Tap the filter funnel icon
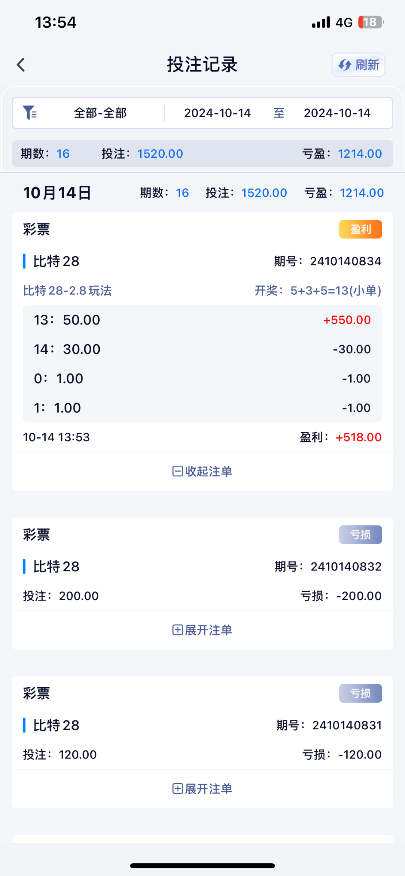 click(x=30, y=113)
